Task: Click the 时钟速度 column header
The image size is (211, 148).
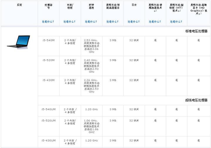Action: tap(91, 6)
